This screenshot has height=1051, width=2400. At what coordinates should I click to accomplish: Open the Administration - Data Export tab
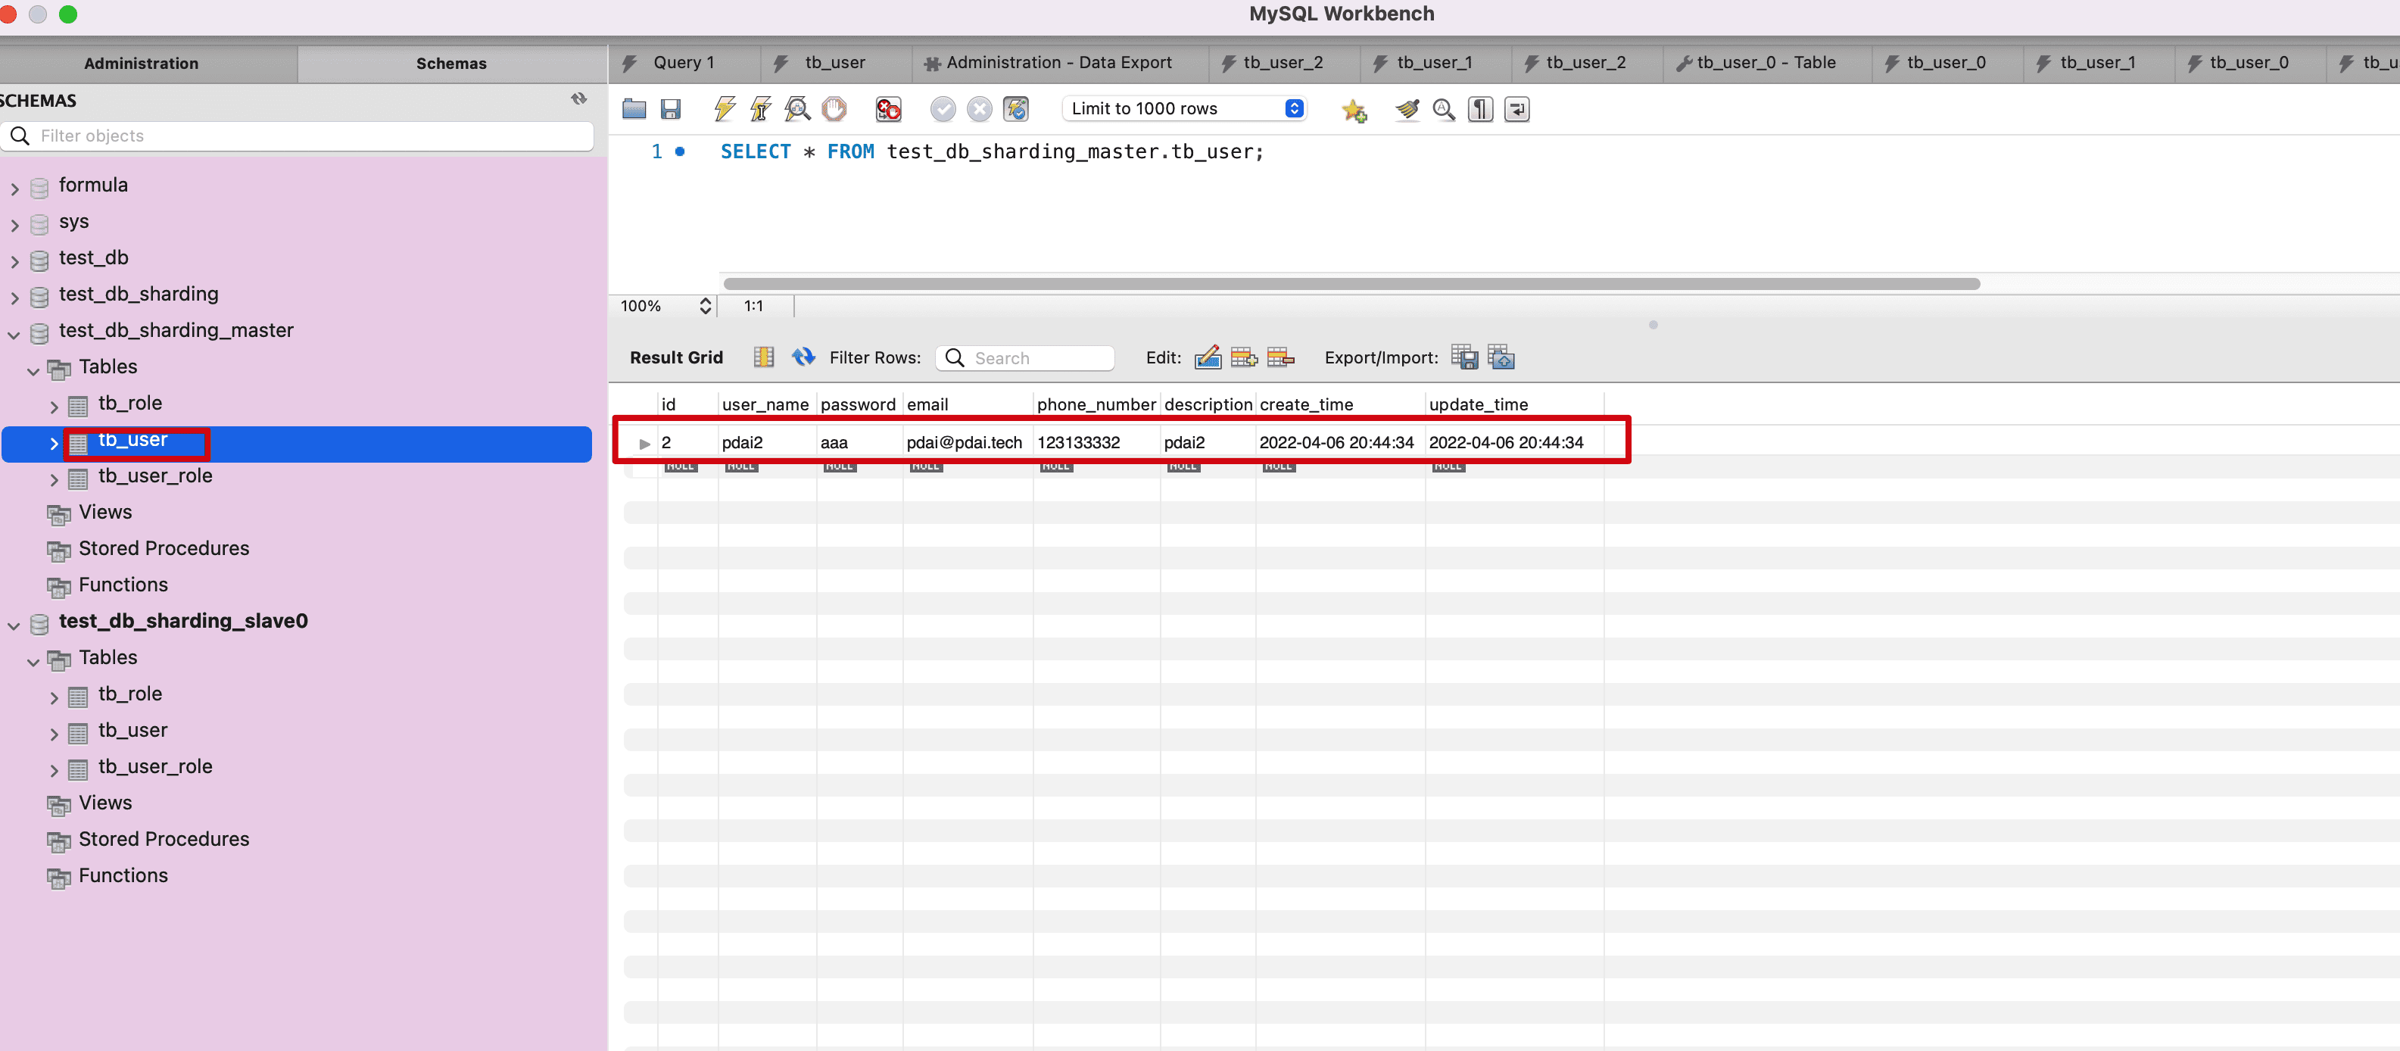point(1058,62)
